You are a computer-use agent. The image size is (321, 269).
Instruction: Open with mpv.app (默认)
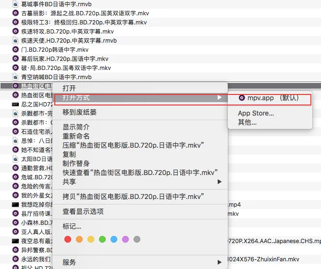click(x=270, y=98)
